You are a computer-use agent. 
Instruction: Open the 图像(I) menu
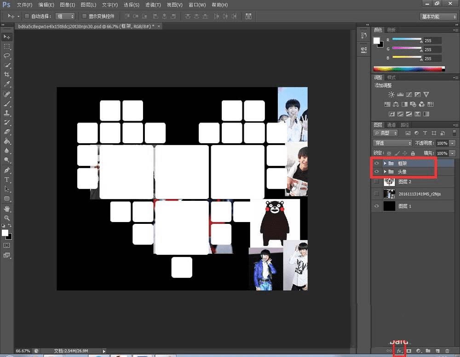tap(68, 5)
